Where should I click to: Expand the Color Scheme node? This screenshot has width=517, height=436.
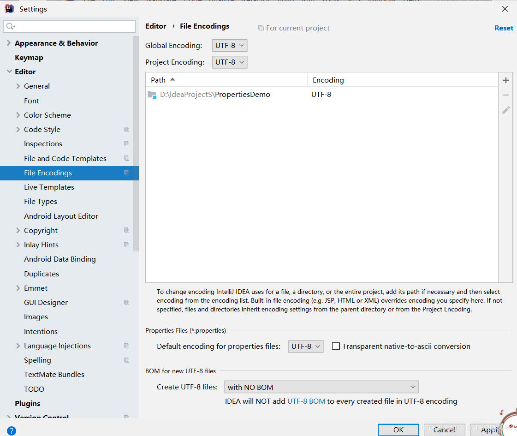click(x=18, y=115)
